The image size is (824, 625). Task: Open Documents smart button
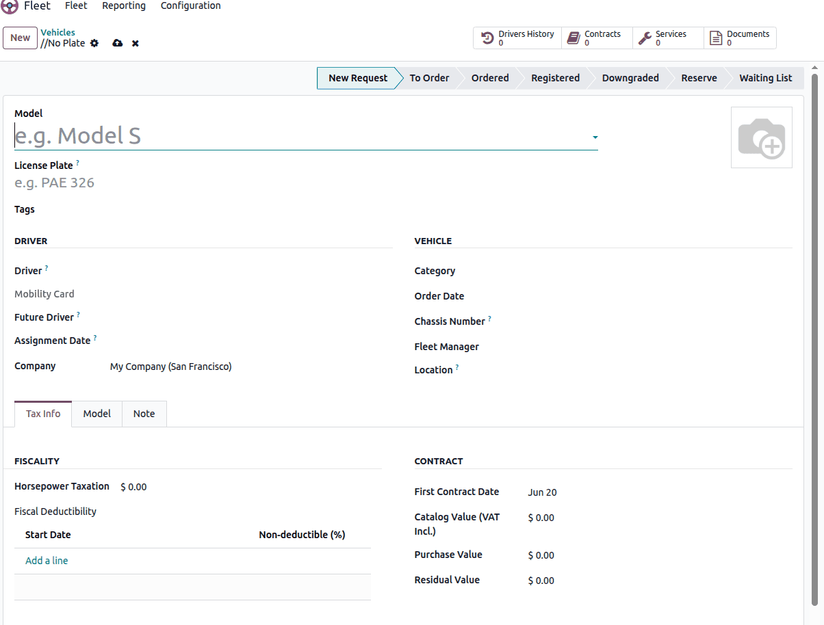740,38
